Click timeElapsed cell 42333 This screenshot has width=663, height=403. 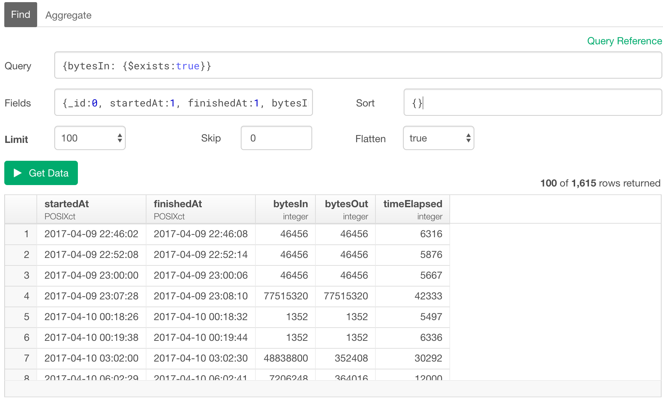(x=413, y=296)
